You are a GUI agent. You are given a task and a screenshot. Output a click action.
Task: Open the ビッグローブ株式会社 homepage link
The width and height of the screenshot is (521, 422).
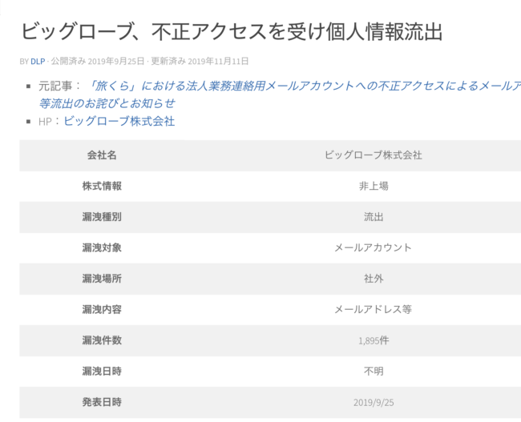(x=119, y=121)
